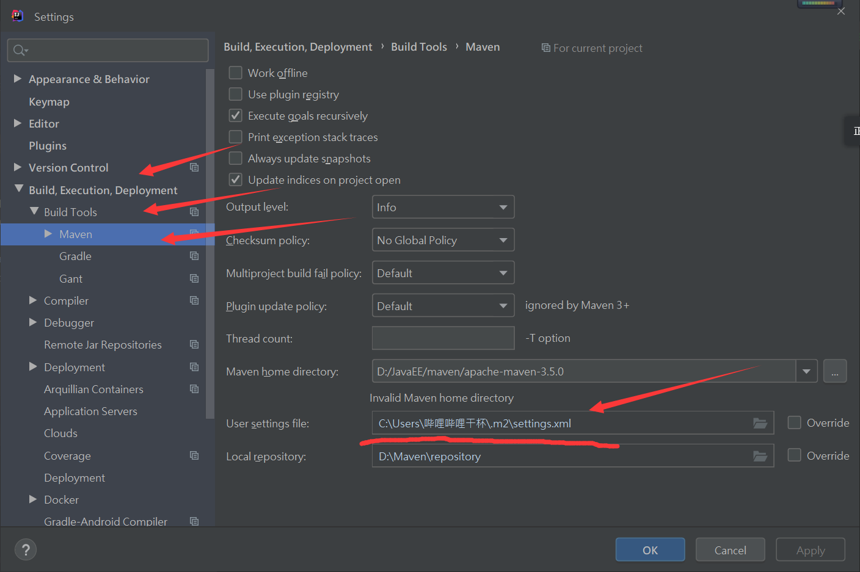Viewport: 860px width, 572px height.
Task: Click Cancel to discard changes
Action: (730, 549)
